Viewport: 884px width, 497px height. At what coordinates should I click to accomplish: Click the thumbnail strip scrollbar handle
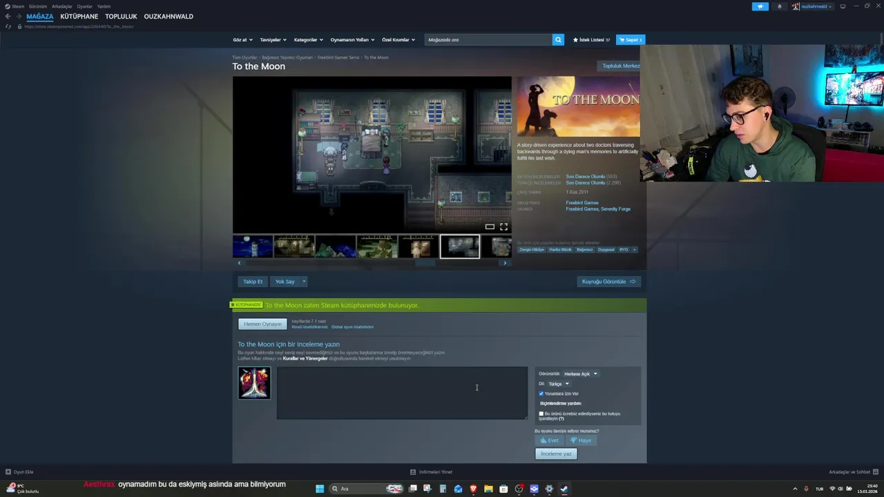(425, 263)
